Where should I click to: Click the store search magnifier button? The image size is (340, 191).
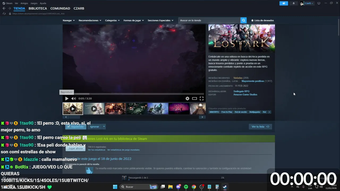[x=243, y=20]
